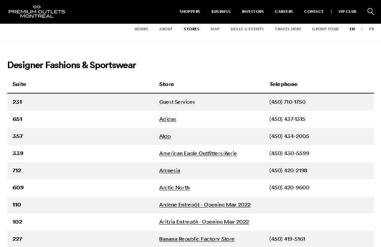Click suite number 231
381x247 pixels.
click(17, 102)
